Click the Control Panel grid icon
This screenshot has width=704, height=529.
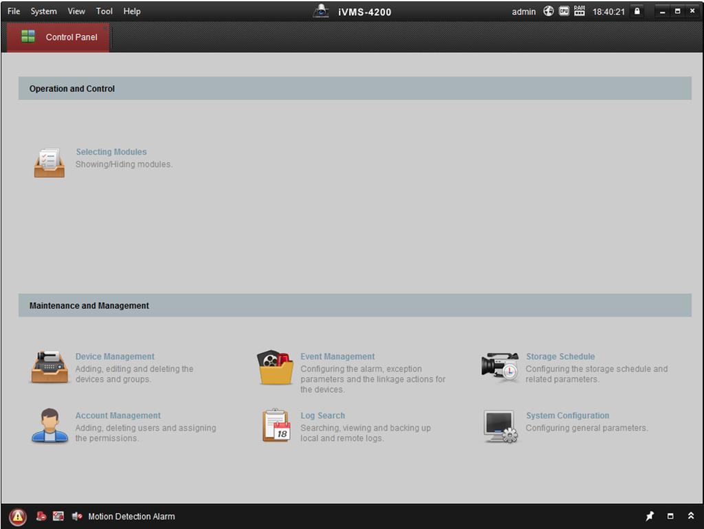(x=28, y=36)
